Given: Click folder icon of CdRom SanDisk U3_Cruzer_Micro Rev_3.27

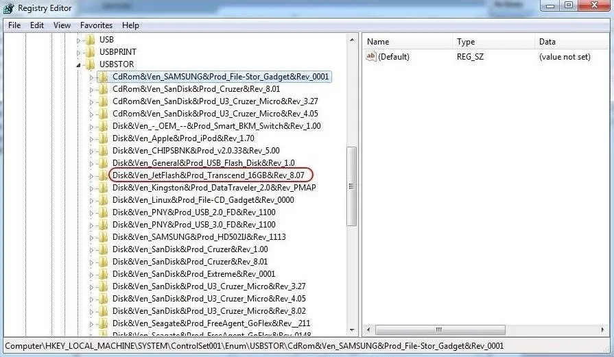Looking at the screenshot, I should (x=104, y=101).
